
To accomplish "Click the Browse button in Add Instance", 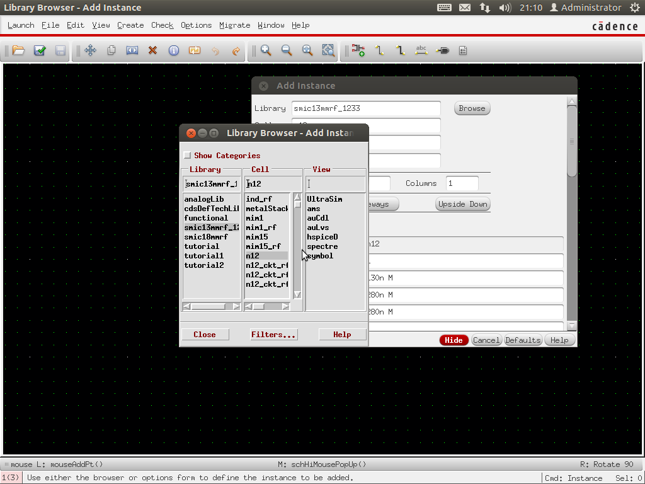I will point(472,108).
